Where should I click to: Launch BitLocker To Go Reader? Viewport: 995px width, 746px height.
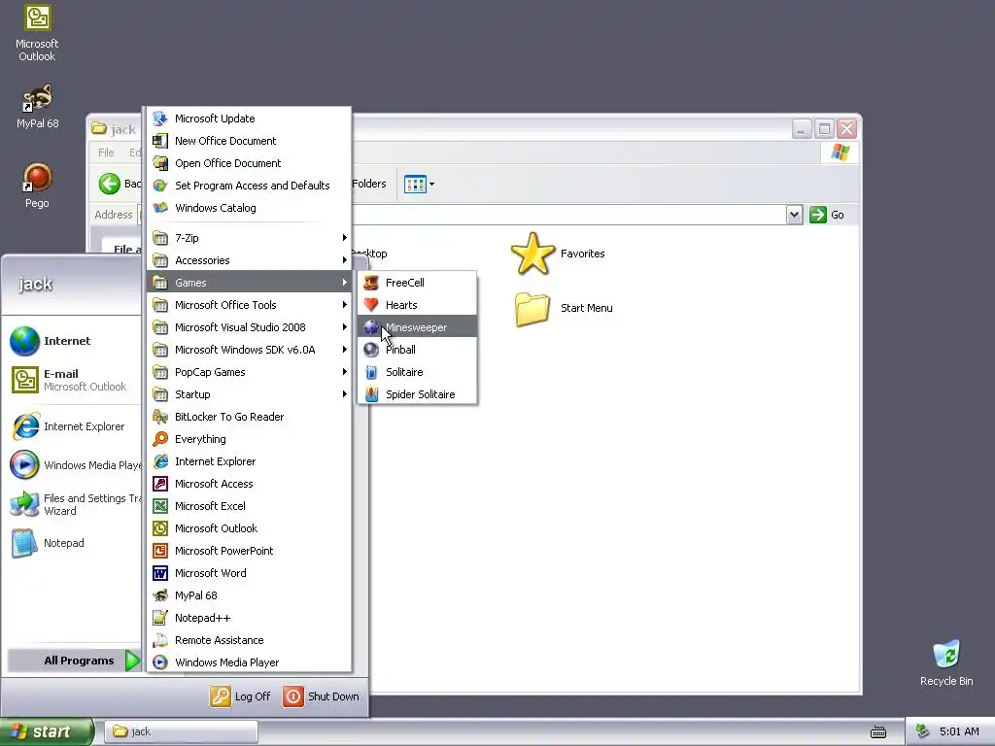(x=250, y=417)
